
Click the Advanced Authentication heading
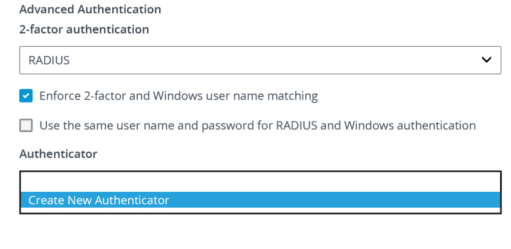[x=90, y=9]
